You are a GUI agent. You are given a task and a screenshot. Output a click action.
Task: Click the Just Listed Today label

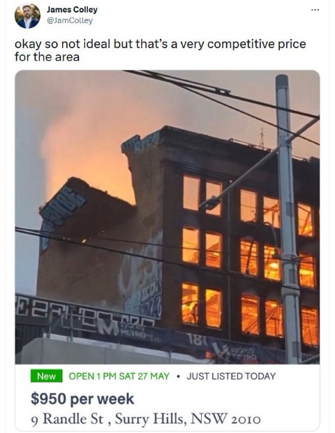click(x=231, y=376)
